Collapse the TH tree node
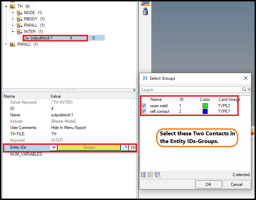The width and height of the screenshot is (256, 200). pyautogui.click(x=6, y=6)
